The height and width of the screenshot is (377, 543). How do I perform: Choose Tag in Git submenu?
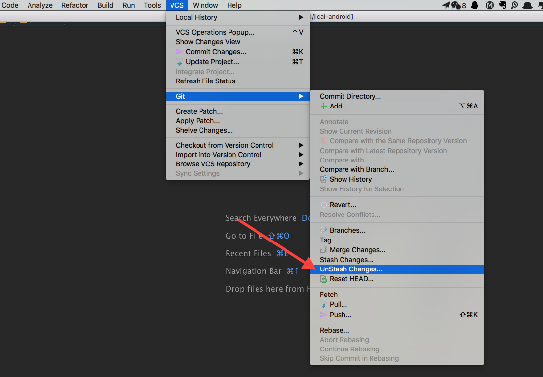[x=397, y=240]
